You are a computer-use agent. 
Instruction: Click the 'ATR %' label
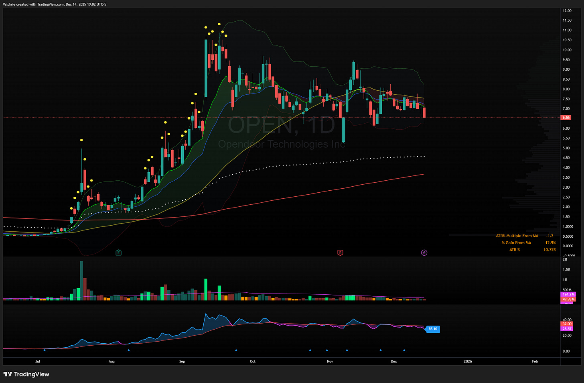click(x=515, y=250)
